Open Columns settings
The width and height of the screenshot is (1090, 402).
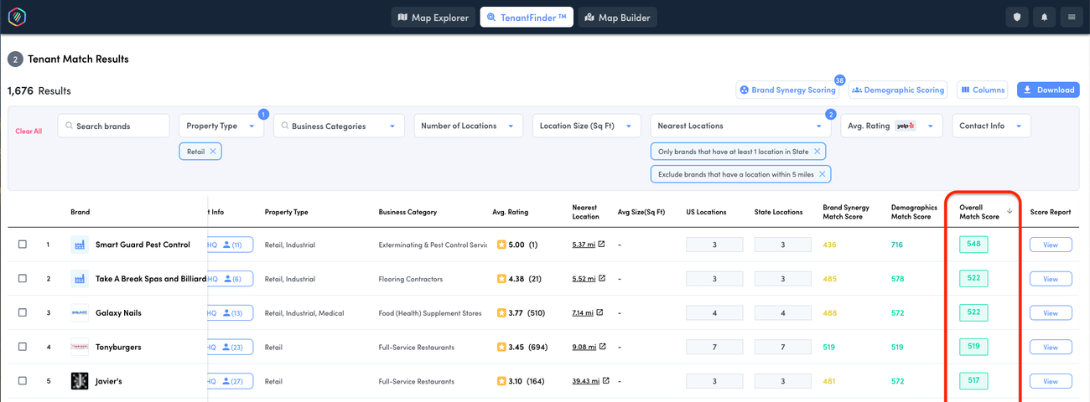pos(982,90)
